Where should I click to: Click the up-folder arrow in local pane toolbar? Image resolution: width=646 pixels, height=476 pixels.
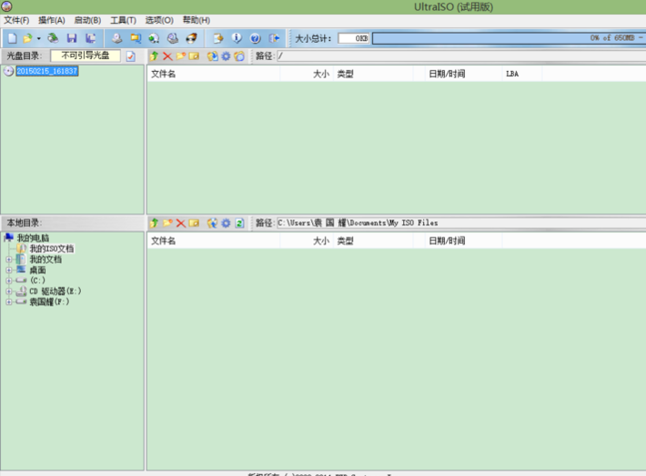click(x=155, y=223)
